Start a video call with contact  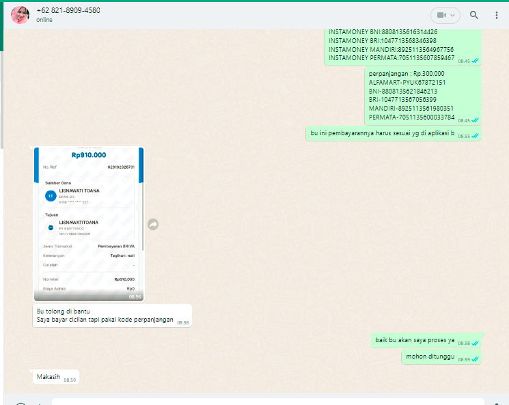click(442, 15)
